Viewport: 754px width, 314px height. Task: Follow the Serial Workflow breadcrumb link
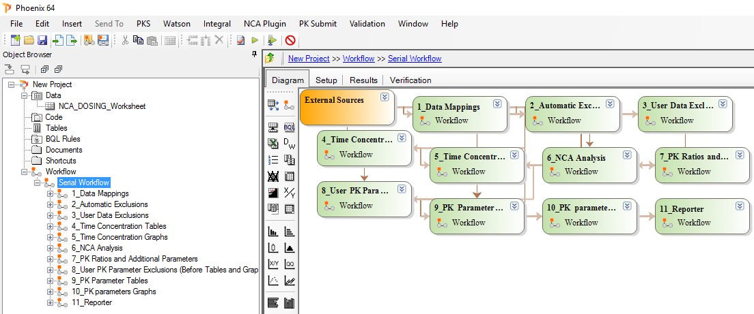[415, 59]
